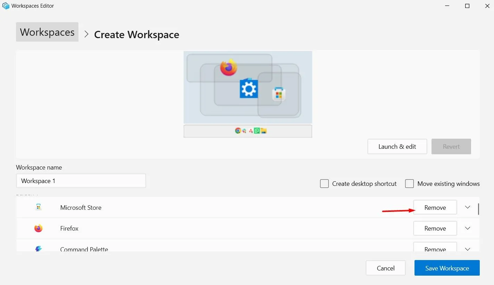494x285 pixels.
Task: Click the WhatsApp icon on the preview taskbar
Action: [257, 131]
